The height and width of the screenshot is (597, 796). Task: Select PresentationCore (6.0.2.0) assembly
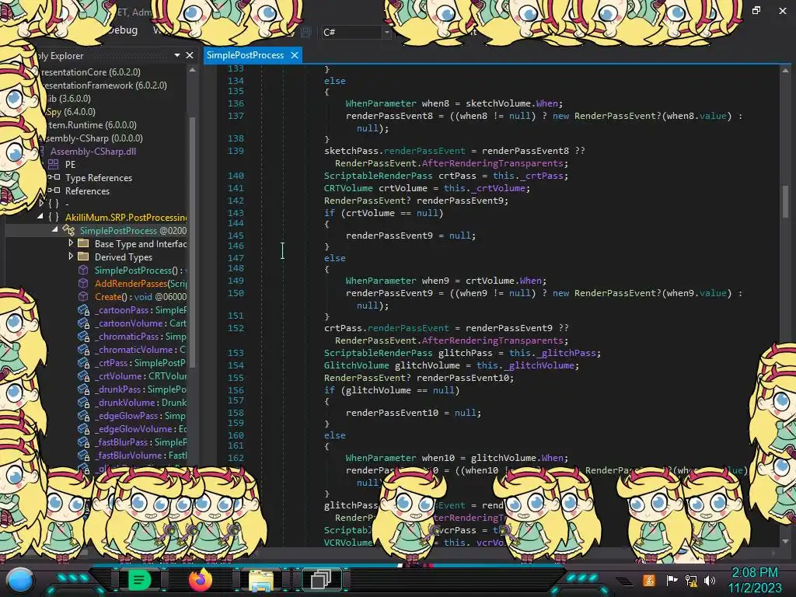pos(90,72)
